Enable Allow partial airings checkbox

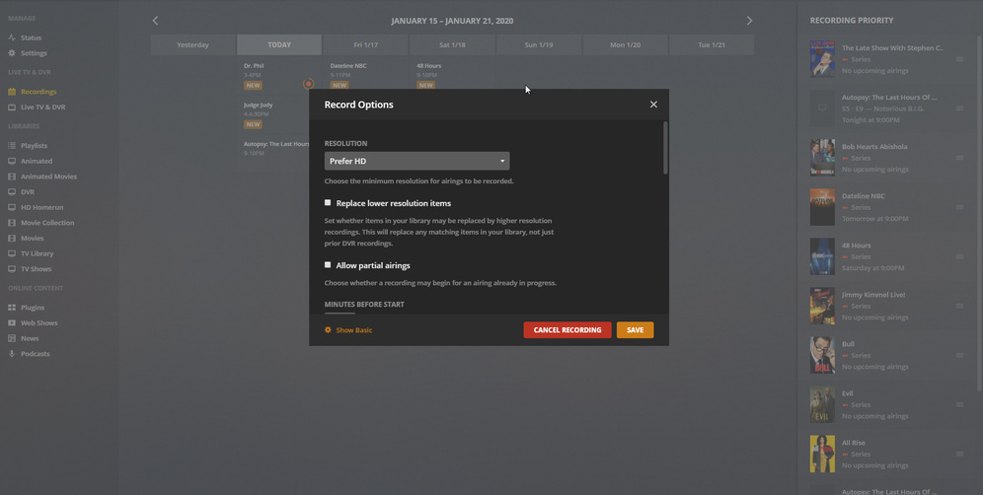coord(328,265)
